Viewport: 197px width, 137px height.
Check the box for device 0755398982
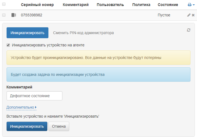(4, 15)
